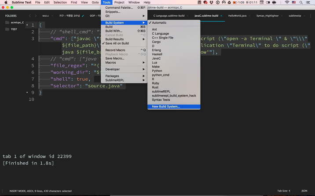This screenshot has height=196, width=315.
Task: Open the Dropbox menu bar icon
Action: coord(211,2)
